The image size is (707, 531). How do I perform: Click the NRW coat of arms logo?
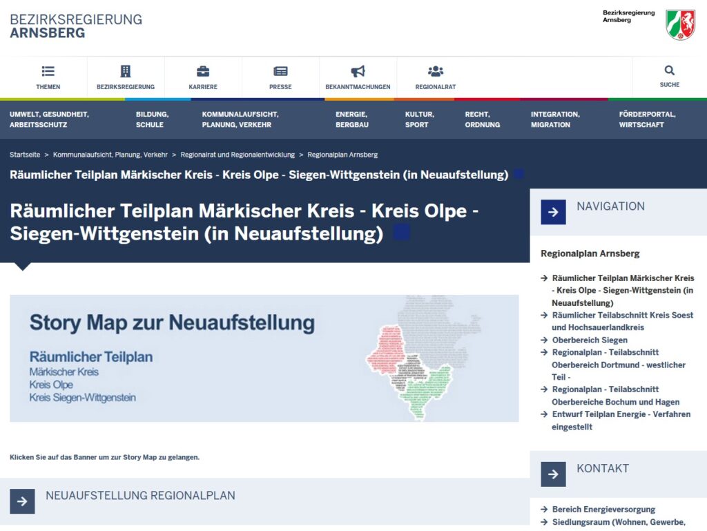point(680,25)
